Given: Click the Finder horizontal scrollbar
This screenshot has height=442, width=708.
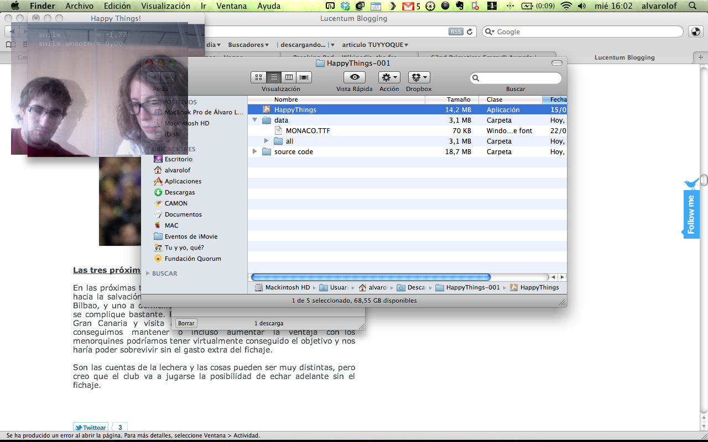Looking at the screenshot, I should tap(371, 277).
